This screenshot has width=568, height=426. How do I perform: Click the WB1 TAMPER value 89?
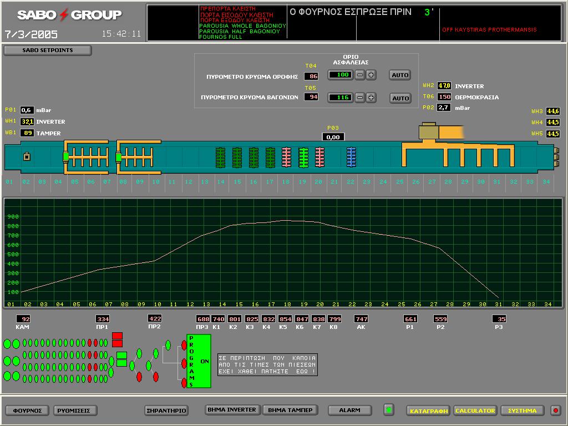click(27, 133)
